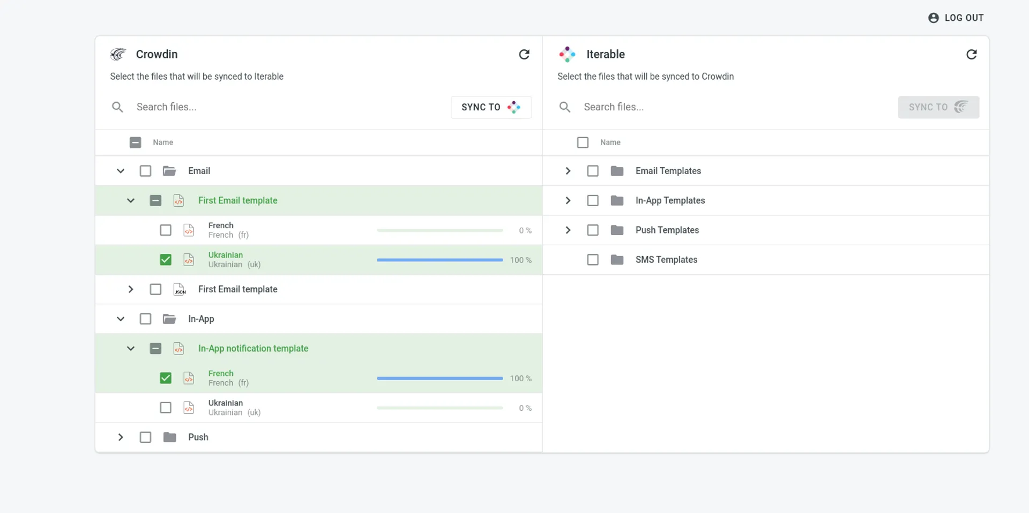Click the Iterable search magnifier icon

coord(565,107)
